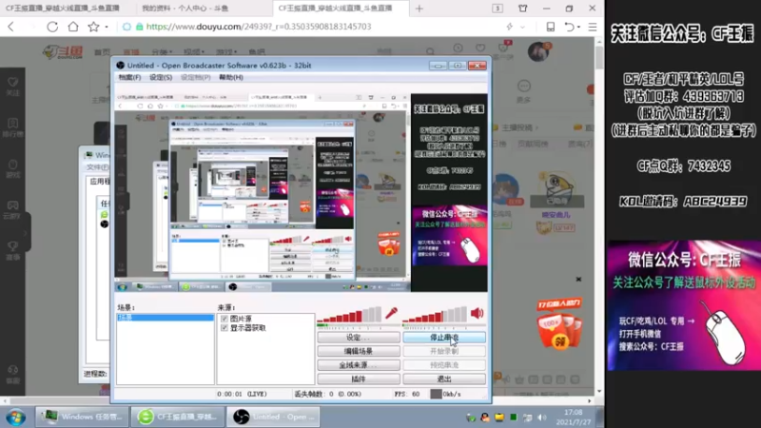Viewport: 761px width, 428px height.
Task: Reload the page with the refresh icon
Action: [x=52, y=27]
